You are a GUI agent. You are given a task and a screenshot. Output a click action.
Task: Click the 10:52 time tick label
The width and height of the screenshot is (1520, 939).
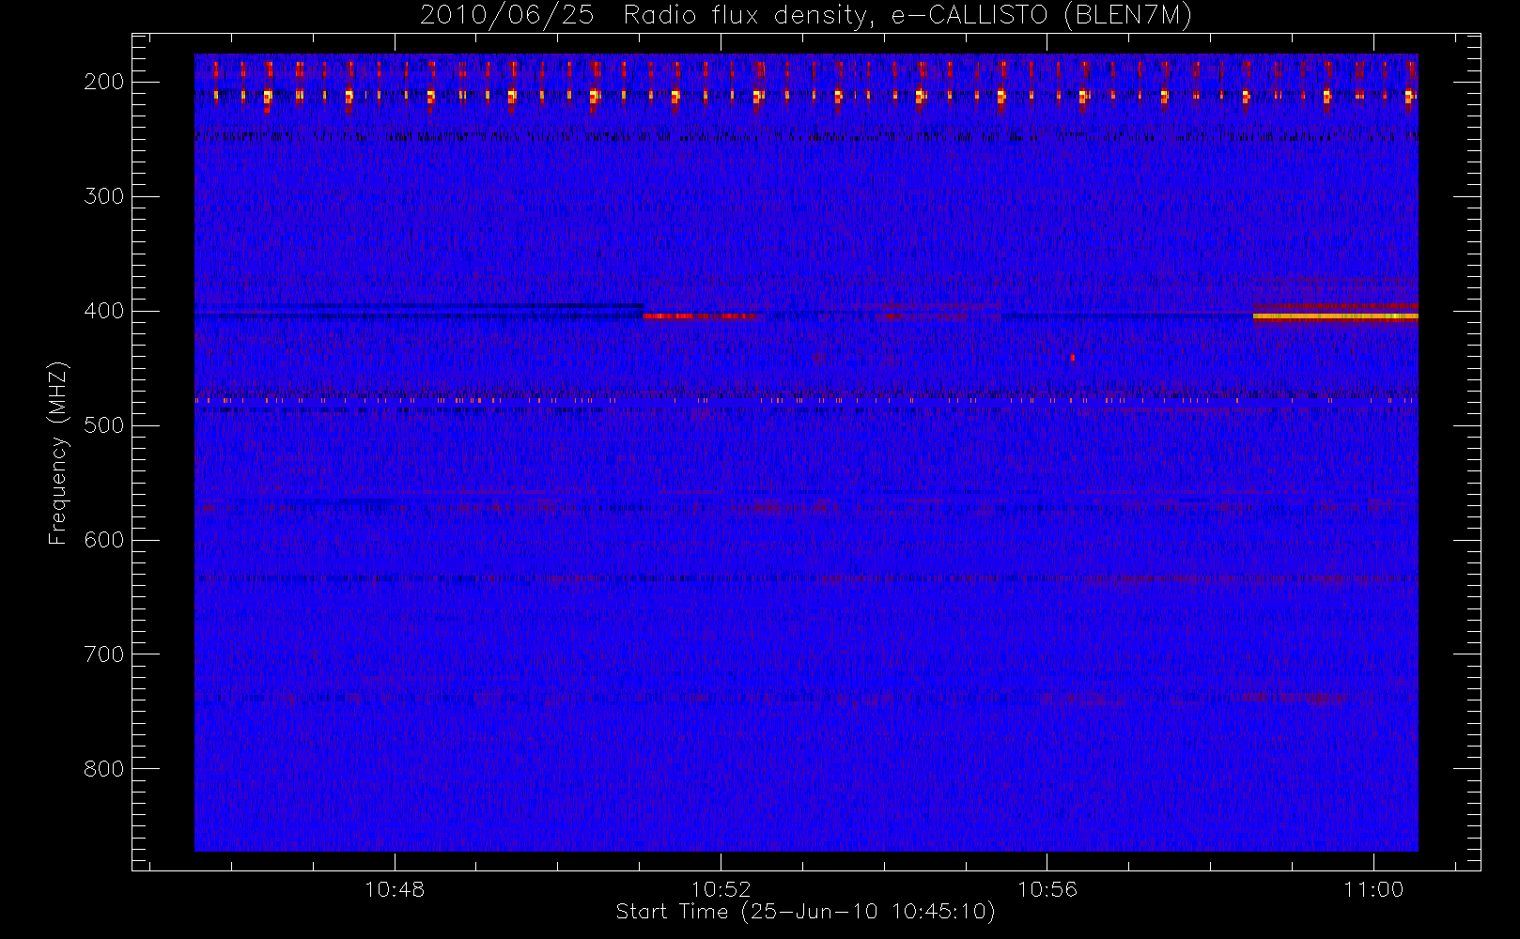(x=721, y=889)
